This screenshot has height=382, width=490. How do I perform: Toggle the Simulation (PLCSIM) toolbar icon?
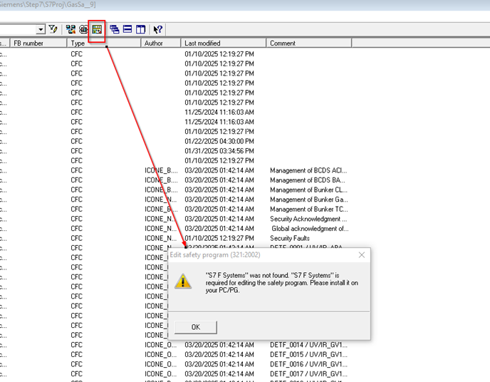(83, 29)
